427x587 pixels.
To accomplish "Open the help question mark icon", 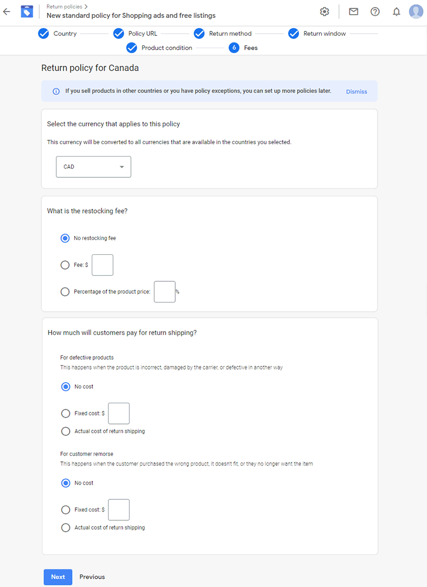I will 375,11.
